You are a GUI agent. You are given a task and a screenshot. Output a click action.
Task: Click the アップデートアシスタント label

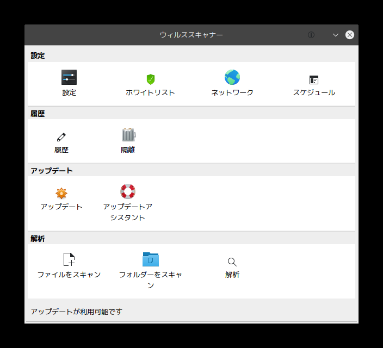click(x=128, y=212)
